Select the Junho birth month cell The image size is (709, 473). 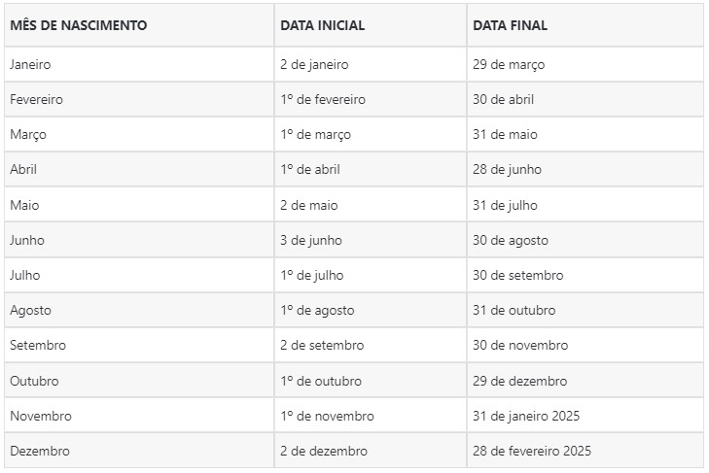(27, 240)
